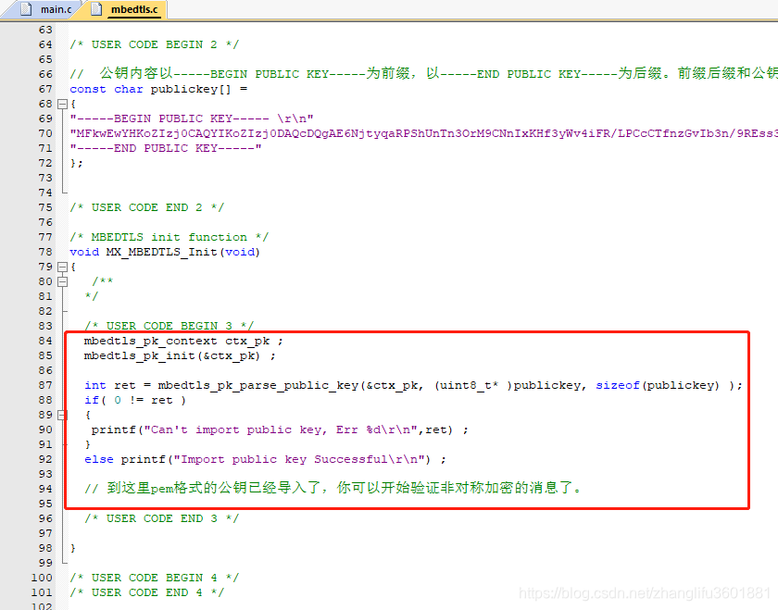Screen dimensions: 778x610
Task: Collapse the if block fold at line 89
Action: pos(63,415)
